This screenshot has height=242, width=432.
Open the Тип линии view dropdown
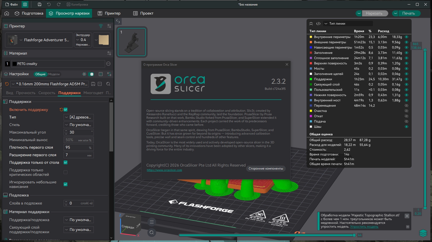pyautogui.click(x=348, y=24)
